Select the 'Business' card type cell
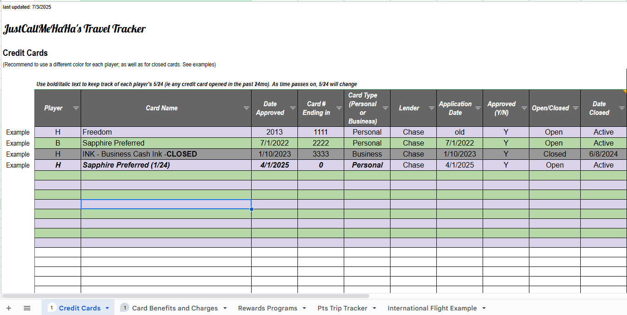The width and height of the screenshot is (627, 315). pyautogui.click(x=367, y=154)
